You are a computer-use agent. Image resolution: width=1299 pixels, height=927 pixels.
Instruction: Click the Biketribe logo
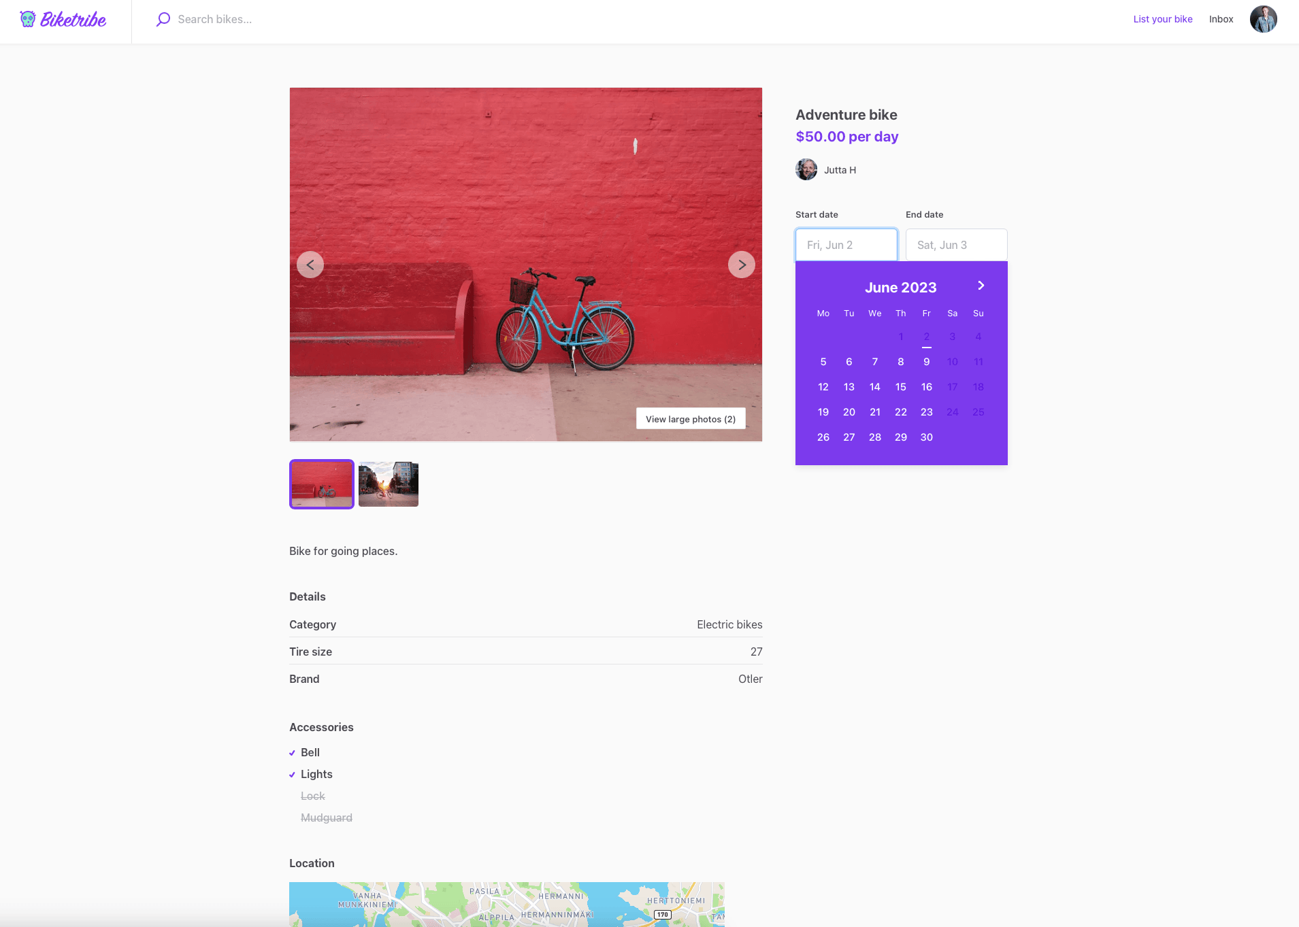(63, 20)
